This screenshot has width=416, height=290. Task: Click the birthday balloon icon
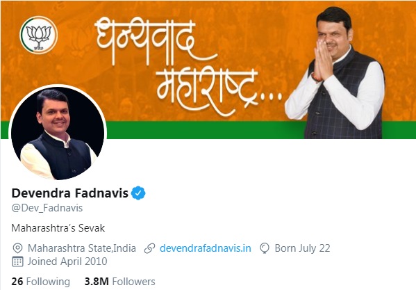pyautogui.click(x=265, y=248)
